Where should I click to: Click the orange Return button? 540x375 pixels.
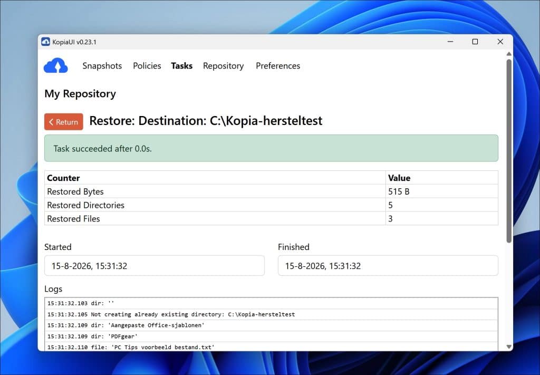click(x=64, y=122)
